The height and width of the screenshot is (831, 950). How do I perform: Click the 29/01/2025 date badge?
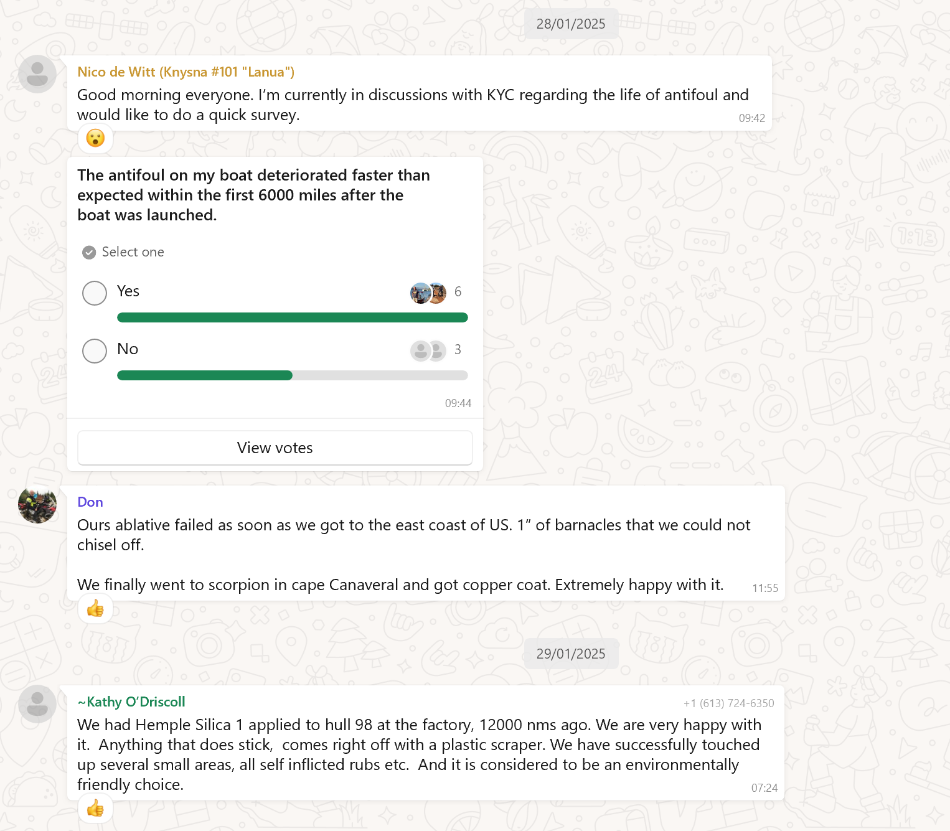pos(571,654)
